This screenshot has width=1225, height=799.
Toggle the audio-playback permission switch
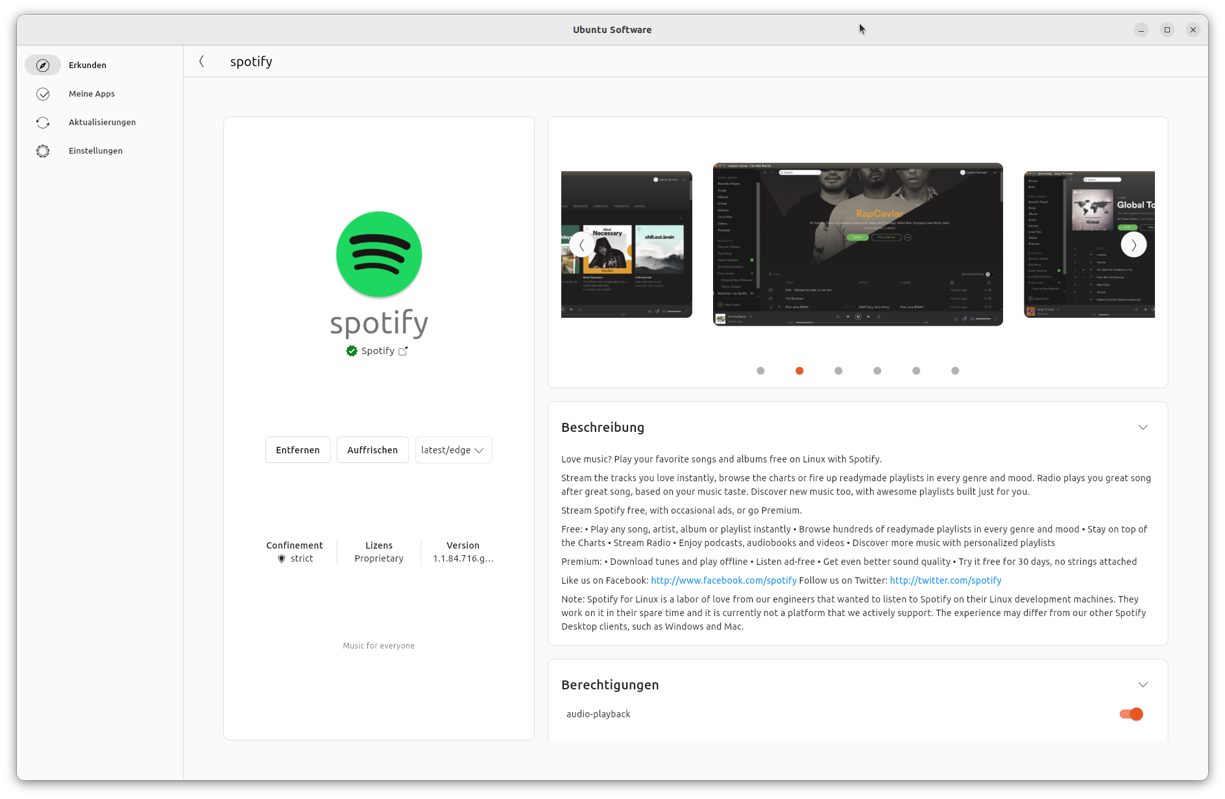click(x=1131, y=714)
